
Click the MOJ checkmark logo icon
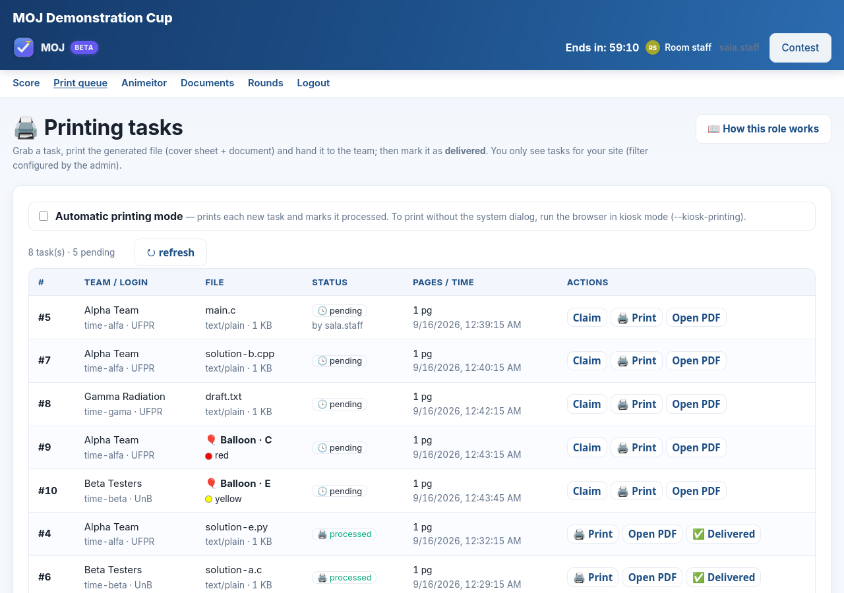(x=24, y=47)
